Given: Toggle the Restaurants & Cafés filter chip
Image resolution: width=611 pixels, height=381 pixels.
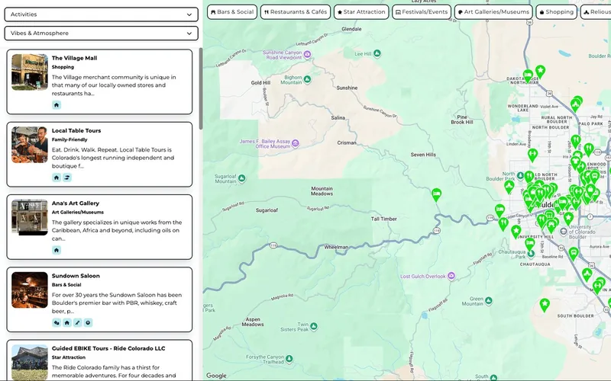Looking at the screenshot, I should pyautogui.click(x=296, y=12).
